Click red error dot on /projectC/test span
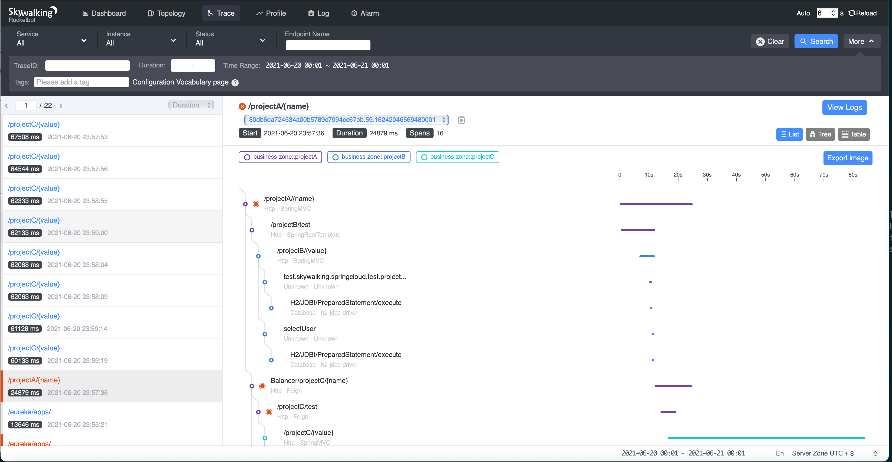The height and width of the screenshot is (462, 892). coord(269,412)
